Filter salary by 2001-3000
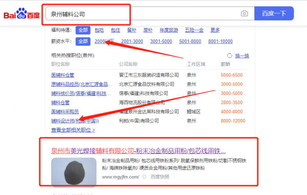Viewport: 307px width, 195px height. [132, 41]
